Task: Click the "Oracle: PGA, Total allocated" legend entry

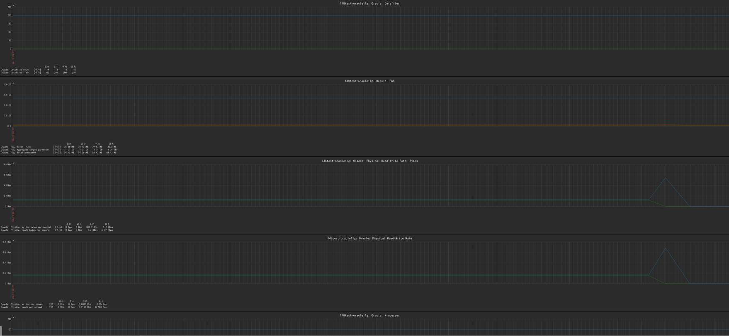Action: coord(58,152)
